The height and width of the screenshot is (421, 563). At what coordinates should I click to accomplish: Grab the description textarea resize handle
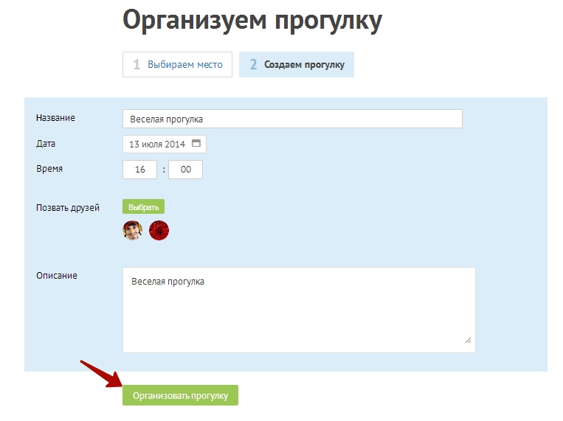[x=468, y=340]
